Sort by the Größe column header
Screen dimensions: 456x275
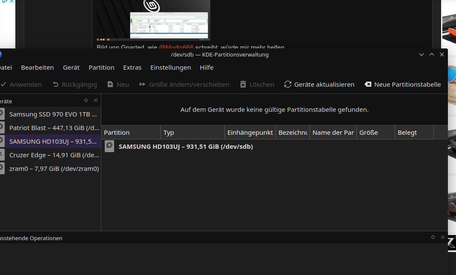(x=376, y=133)
